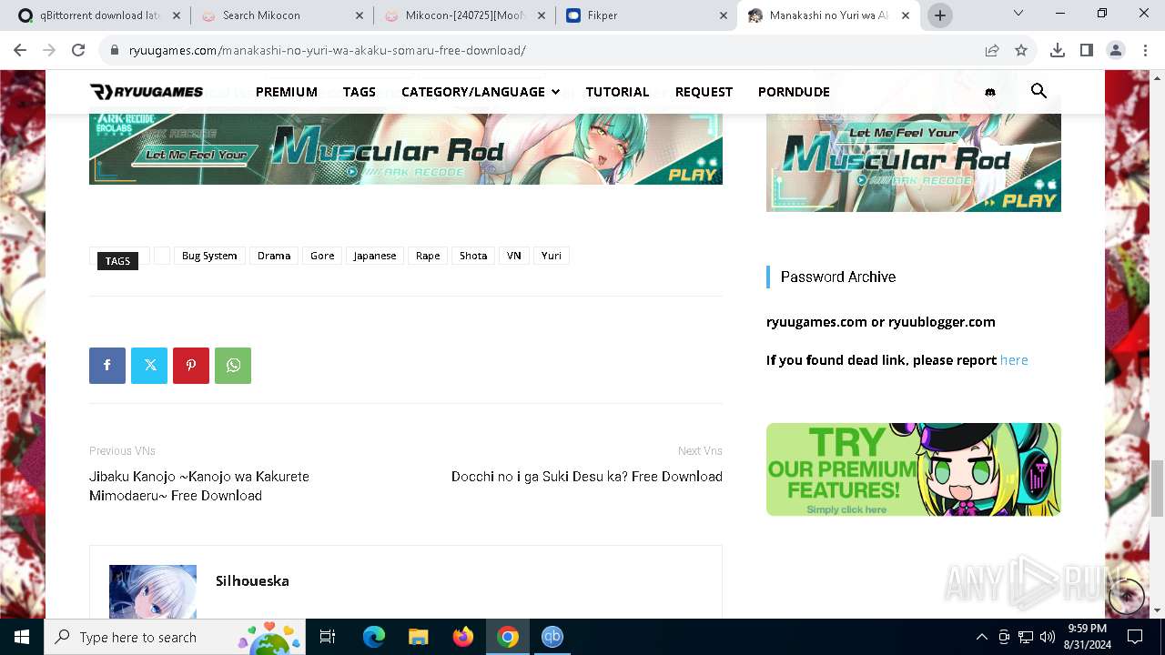Open the Gore tag
Viewport: 1165px width, 655px height.
[x=322, y=256]
